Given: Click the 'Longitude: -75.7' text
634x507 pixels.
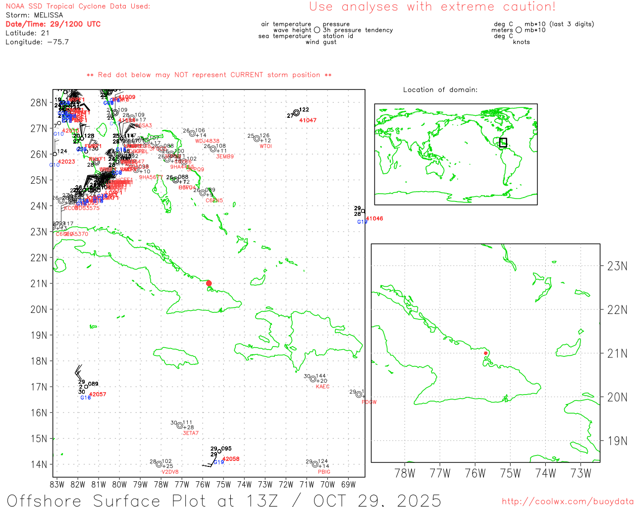Looking at the screenshot, I should (x=37, y=42).
